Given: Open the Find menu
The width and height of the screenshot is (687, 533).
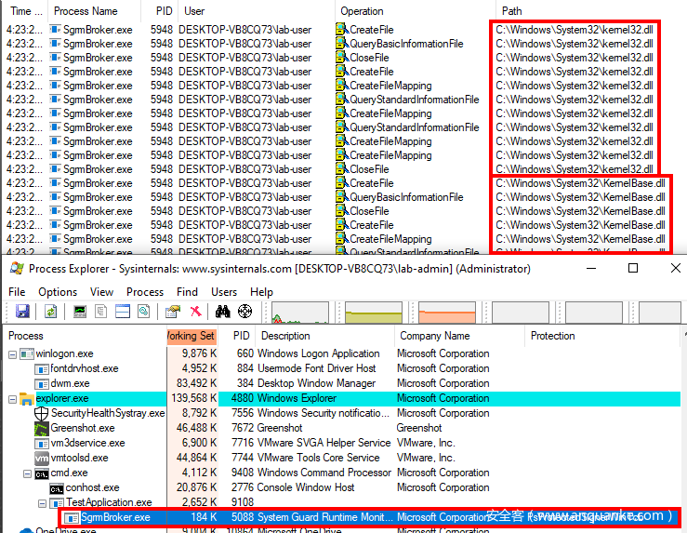Looking at the screenshot, I should pyautogui.click(x=187, y=292).
